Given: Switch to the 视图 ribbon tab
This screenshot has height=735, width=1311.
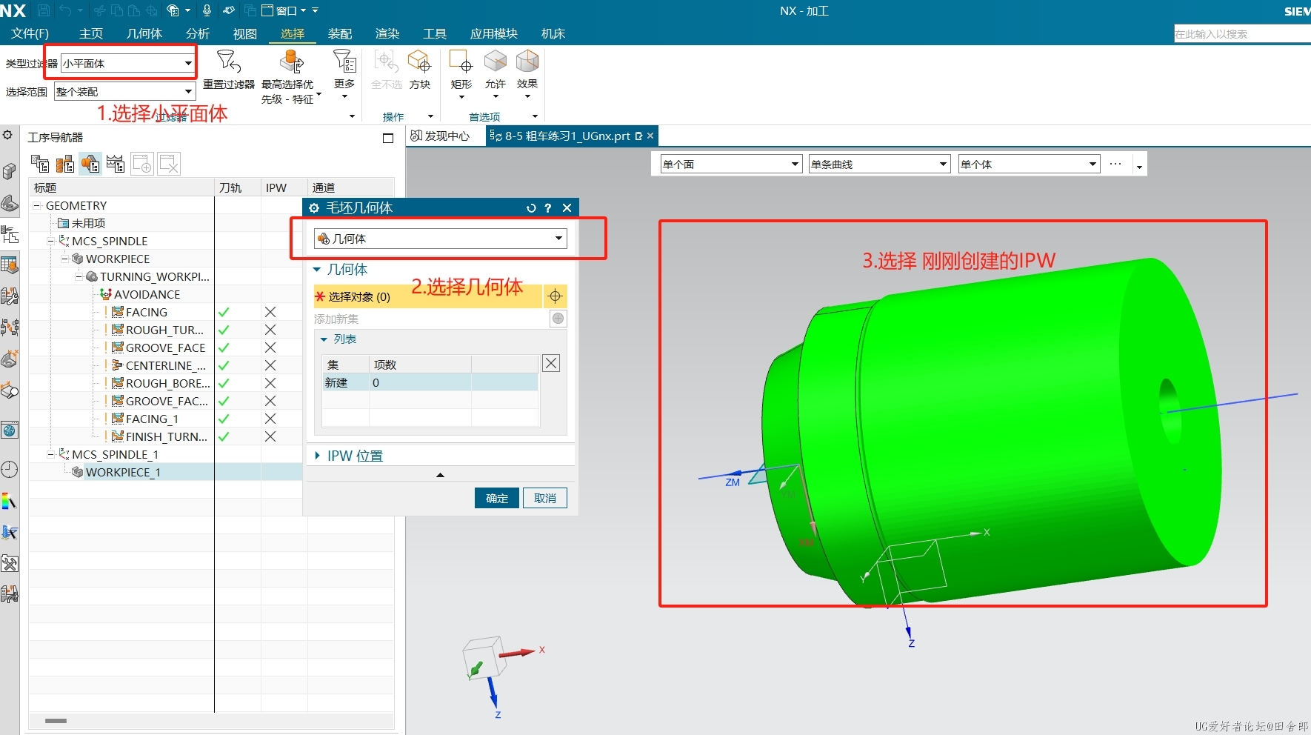Looking at the screenshot, I should 245,34.
